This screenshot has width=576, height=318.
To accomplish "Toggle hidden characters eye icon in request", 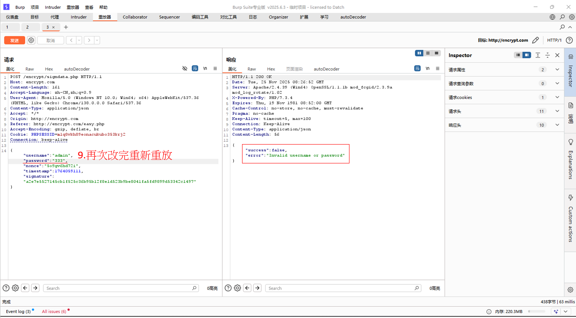I will [185, 68].
